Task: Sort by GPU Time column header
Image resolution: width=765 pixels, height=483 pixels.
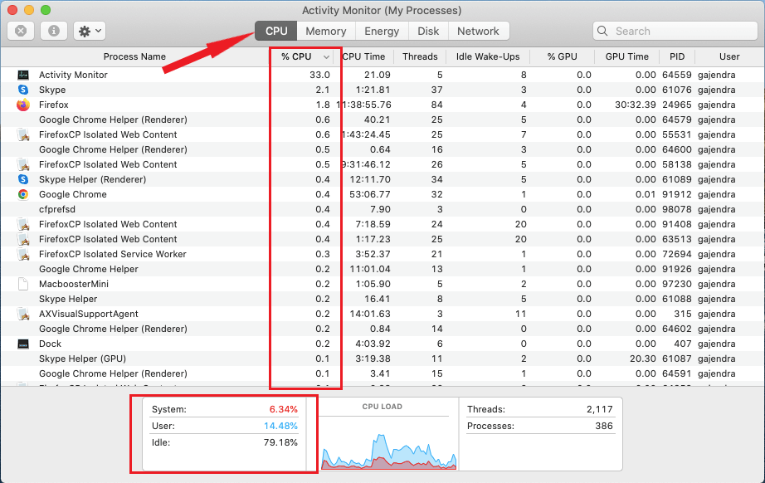Action: (627, 56)
